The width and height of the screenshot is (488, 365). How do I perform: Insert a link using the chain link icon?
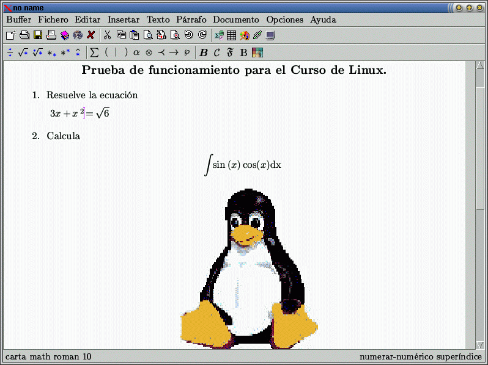click(x=257, y=35)
